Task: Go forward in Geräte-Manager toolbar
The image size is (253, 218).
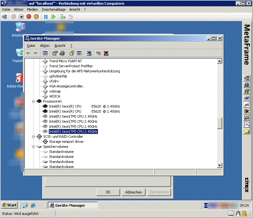Action: [x=36, y=53]
